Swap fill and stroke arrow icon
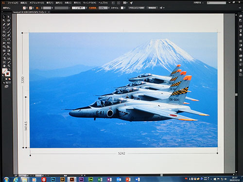This screenshot has height=182, width=243. pyautogui.click(x=10, y=69)
